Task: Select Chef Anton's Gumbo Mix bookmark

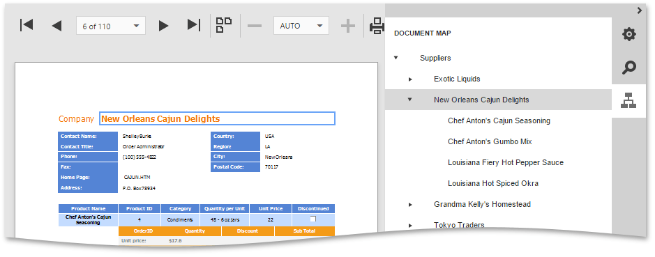Action: pos(490,141)
